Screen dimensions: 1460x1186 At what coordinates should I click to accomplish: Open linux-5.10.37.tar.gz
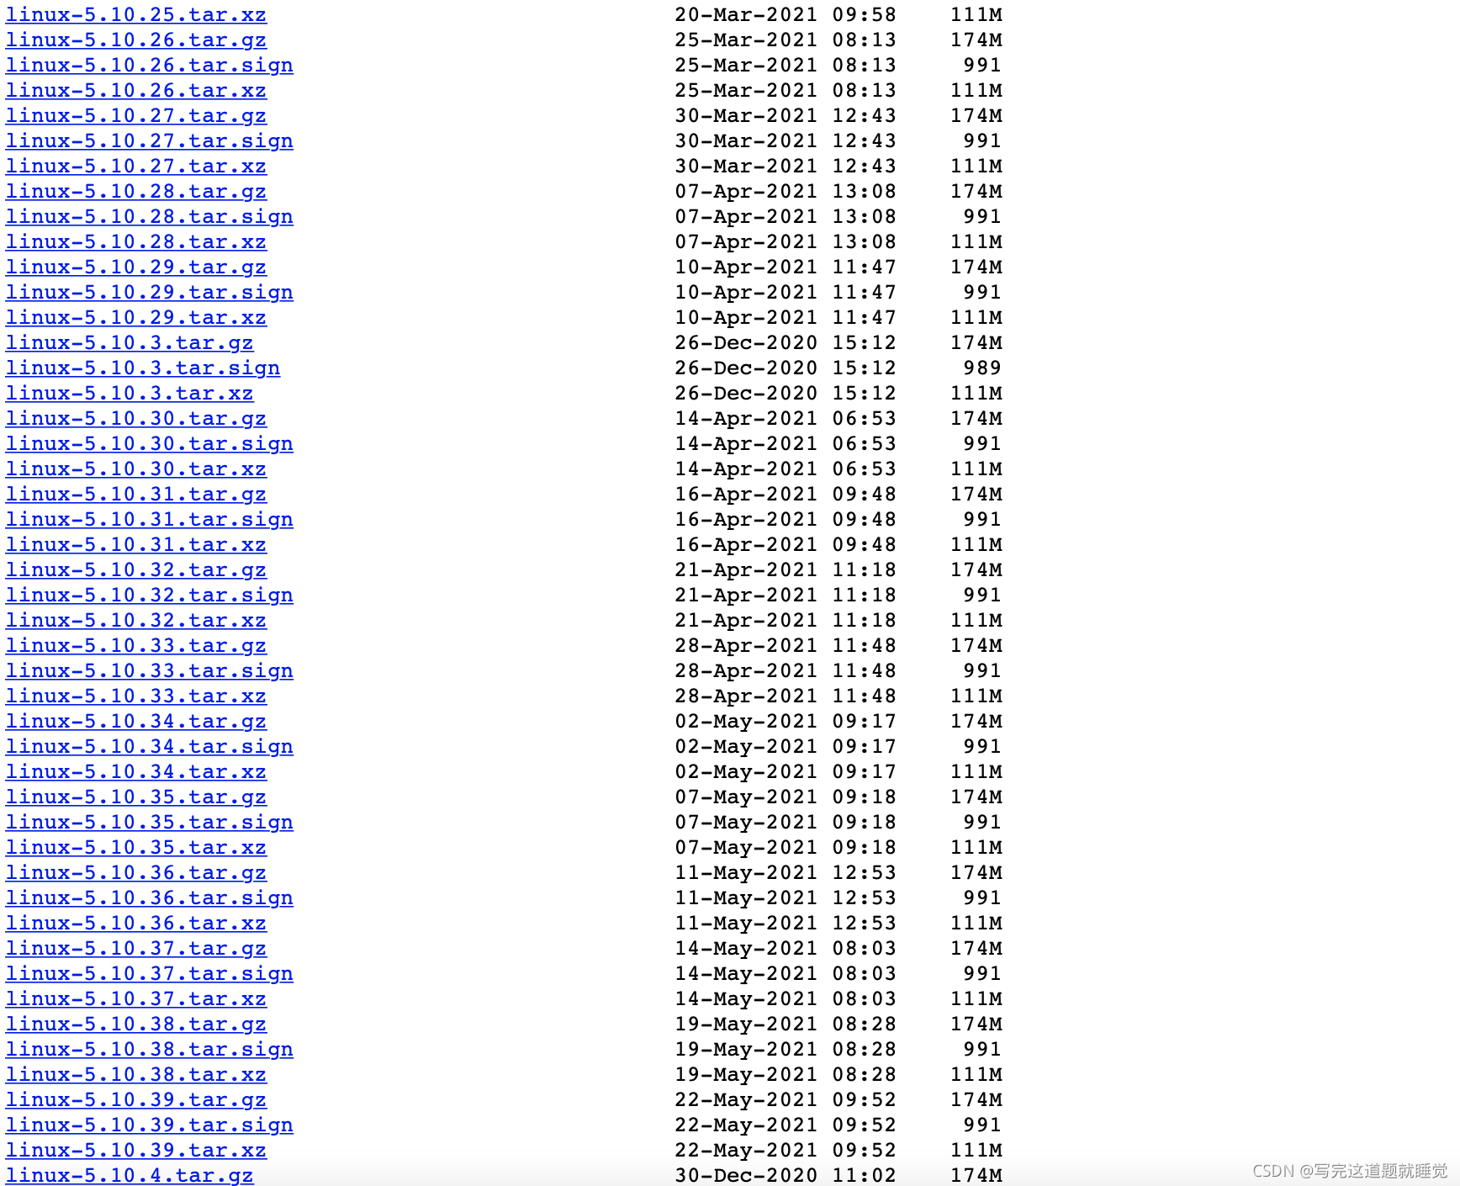[x=136, y=949]
